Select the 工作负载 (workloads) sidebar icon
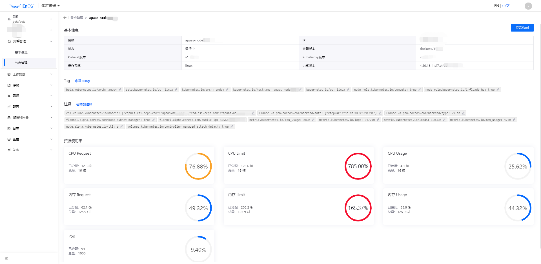Viewport: 541px width, 264px height. (8, 74)
